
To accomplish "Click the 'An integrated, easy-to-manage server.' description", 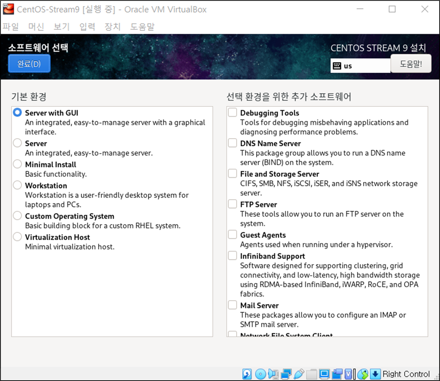I will tap(89, 153).
